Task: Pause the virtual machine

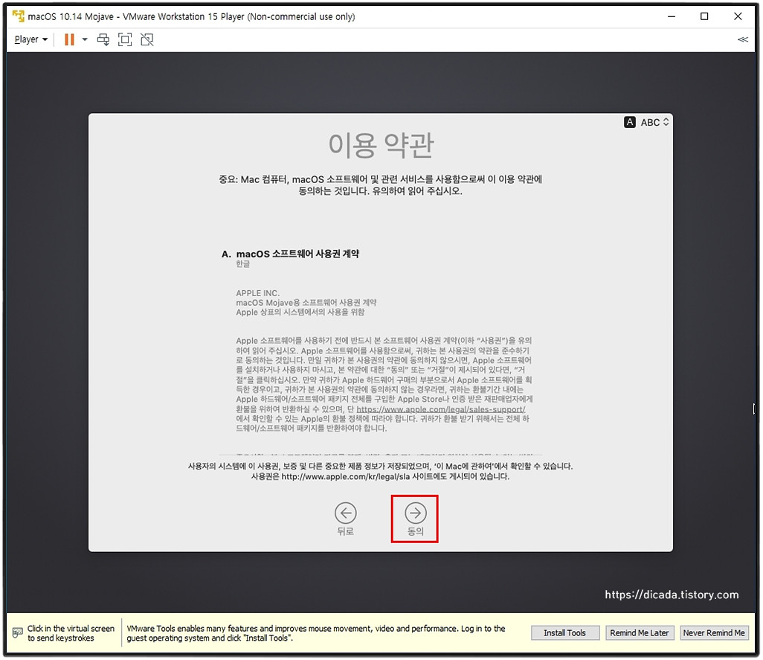Action: click(70, 39)
